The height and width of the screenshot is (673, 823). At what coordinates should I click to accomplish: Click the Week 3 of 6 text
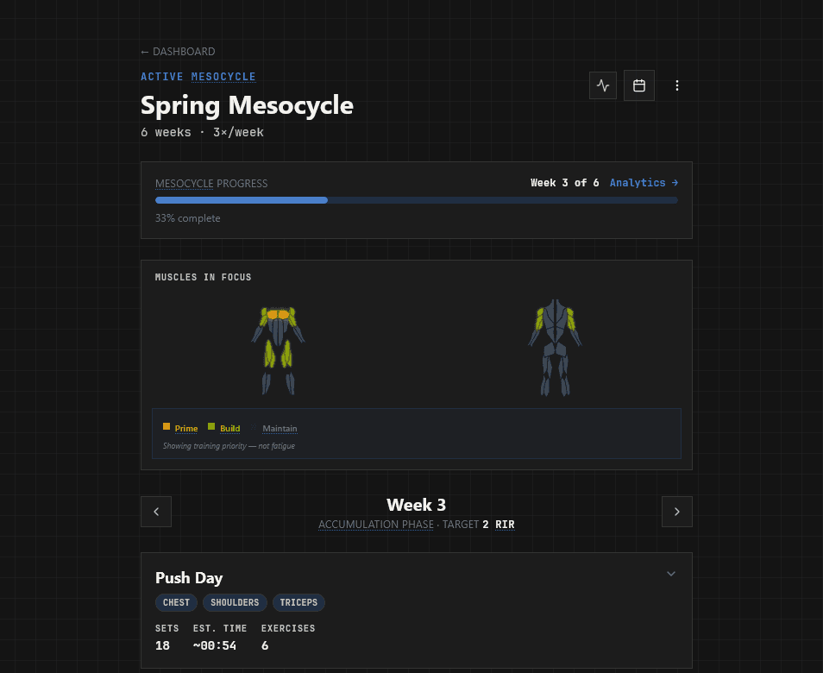coord(565,183)
